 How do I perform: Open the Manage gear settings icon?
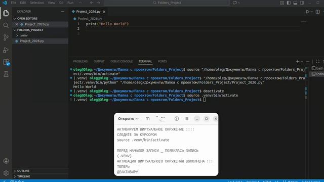click(6, 173)
